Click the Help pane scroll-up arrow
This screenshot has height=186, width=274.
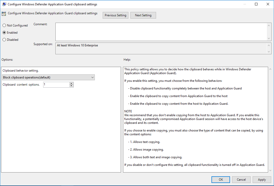(x=270, y=69)
